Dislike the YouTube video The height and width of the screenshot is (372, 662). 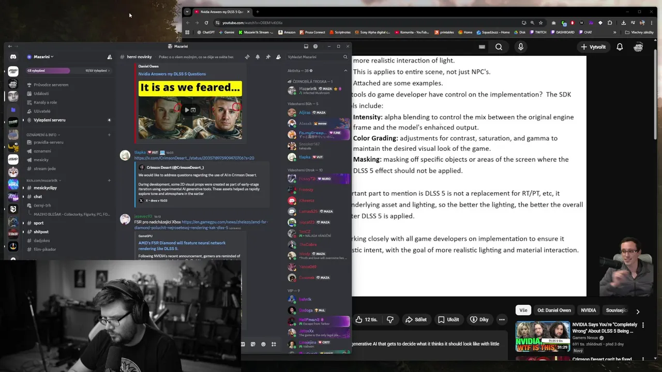tap(390, 320)
